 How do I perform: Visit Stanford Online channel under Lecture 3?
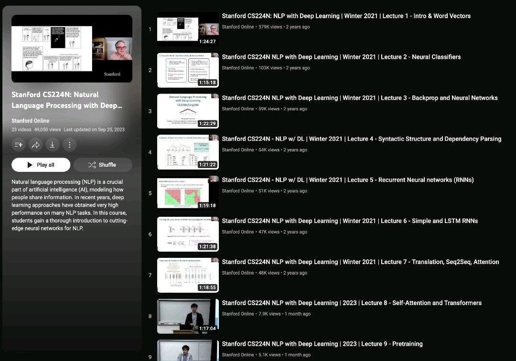click(238, 109)
